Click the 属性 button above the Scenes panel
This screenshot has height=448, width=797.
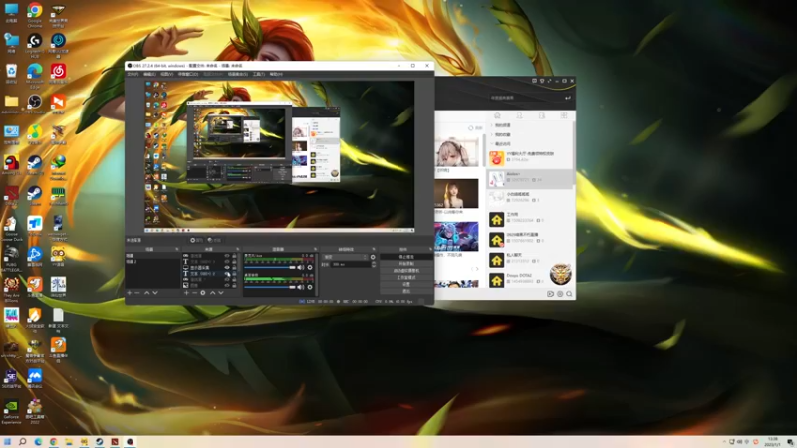(196, 240)
